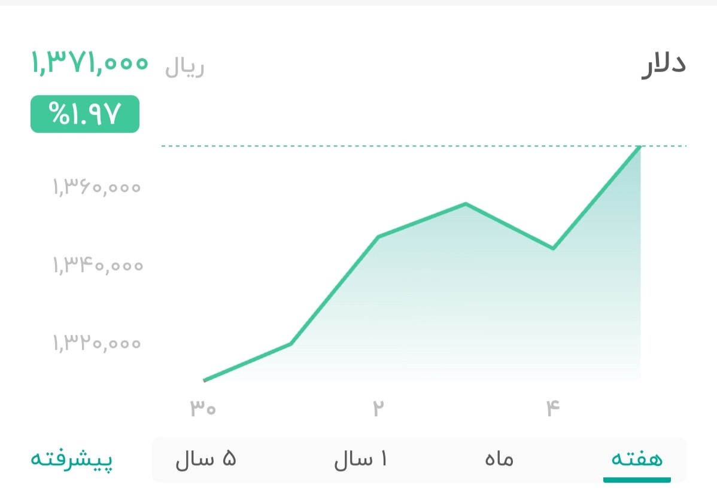Reselect the active هفته (week) tab
Image resolution: width=717 pixels, height=497 pixels.
[637, 459]
